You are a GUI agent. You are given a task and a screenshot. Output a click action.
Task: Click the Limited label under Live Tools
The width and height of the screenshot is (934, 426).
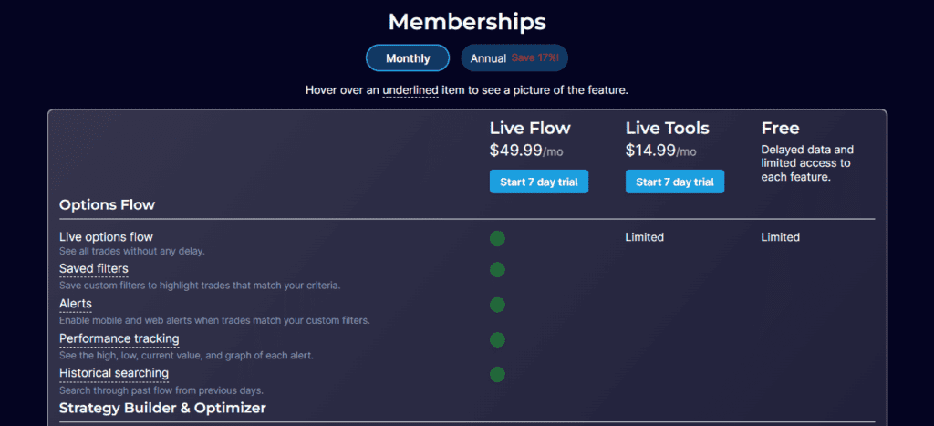tap(645, 237)
